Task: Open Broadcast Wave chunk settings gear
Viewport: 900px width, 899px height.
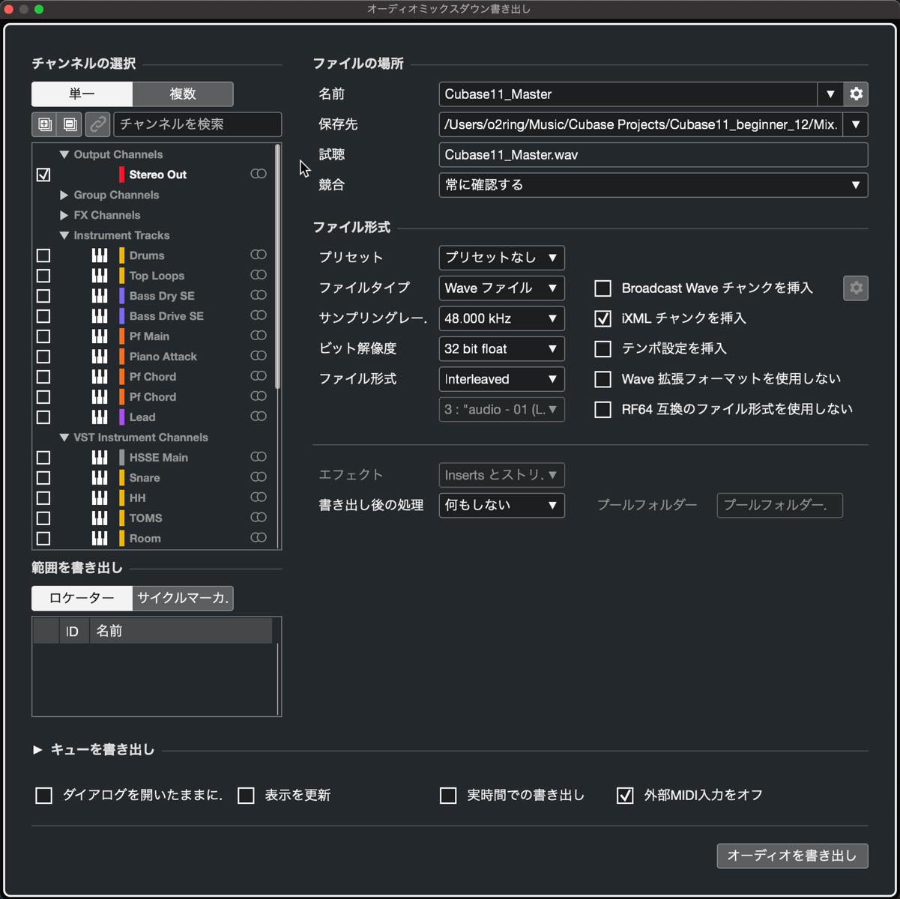Action: coord(856,288)
